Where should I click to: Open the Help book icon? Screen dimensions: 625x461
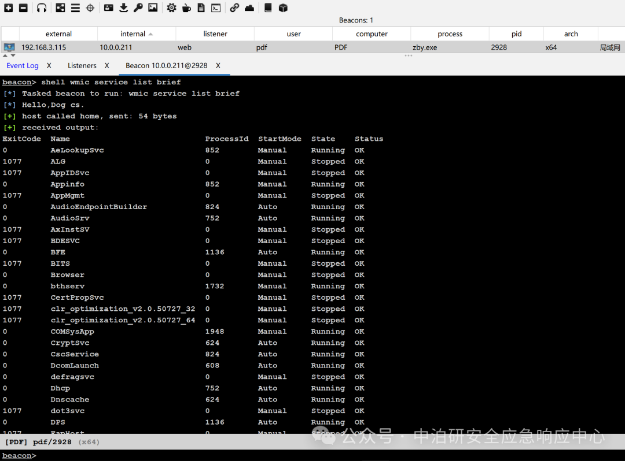point(269,8)
